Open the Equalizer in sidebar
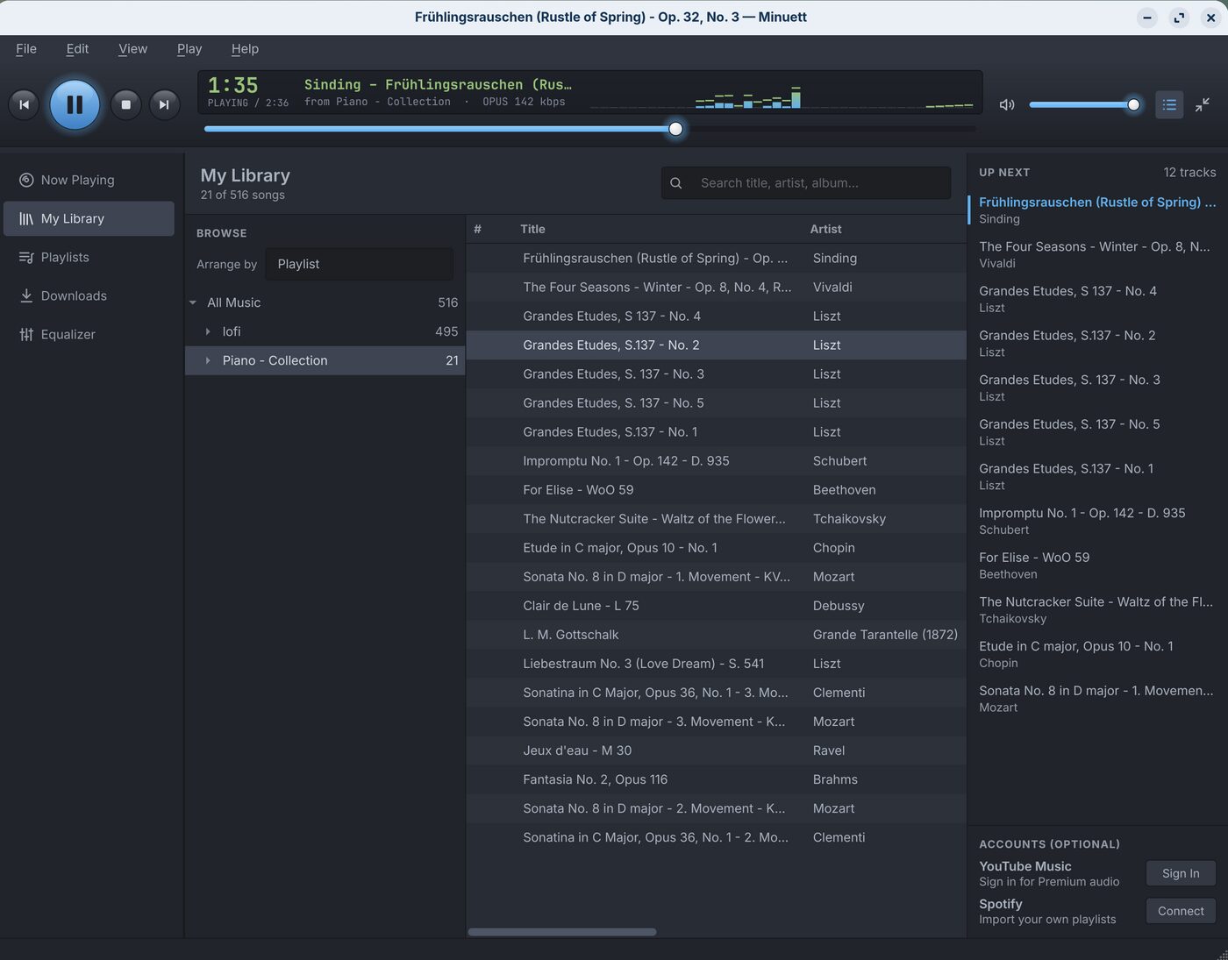This screenshot has width=1228, height=960. point(89,334)
